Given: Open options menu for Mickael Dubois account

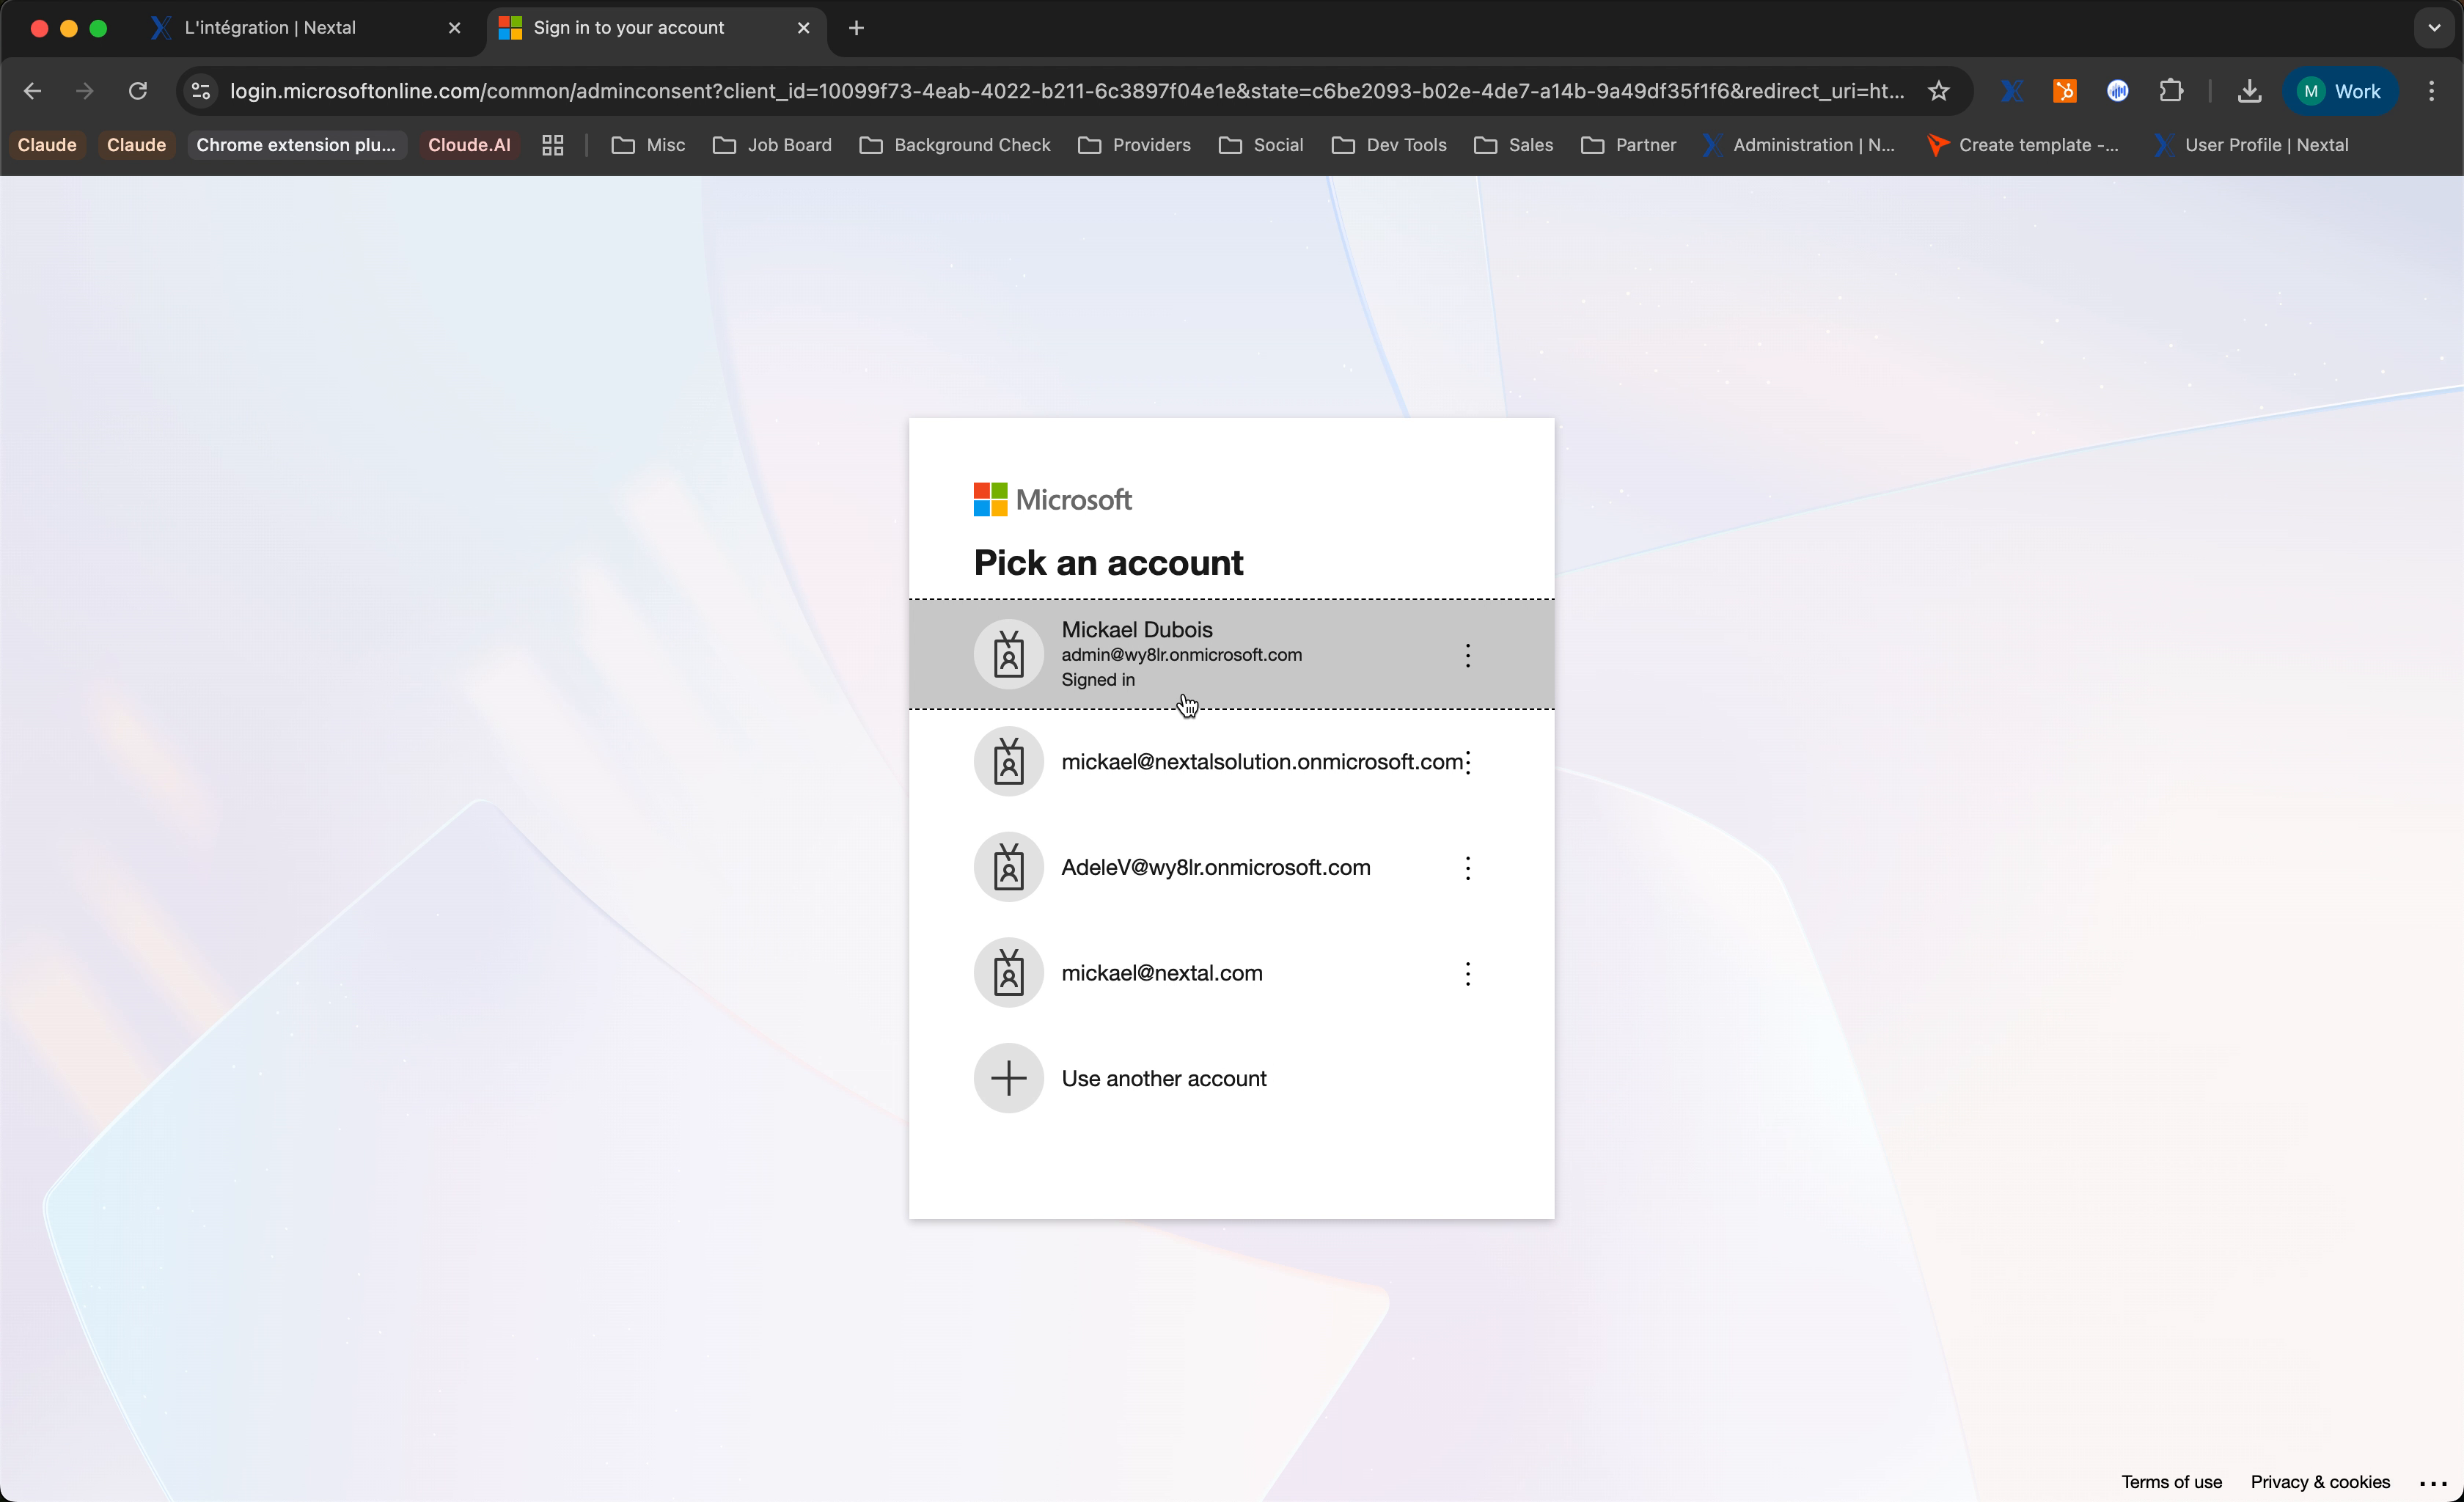Looking at the screenshot, I should pyautogui.click(x=1467, y=654).
